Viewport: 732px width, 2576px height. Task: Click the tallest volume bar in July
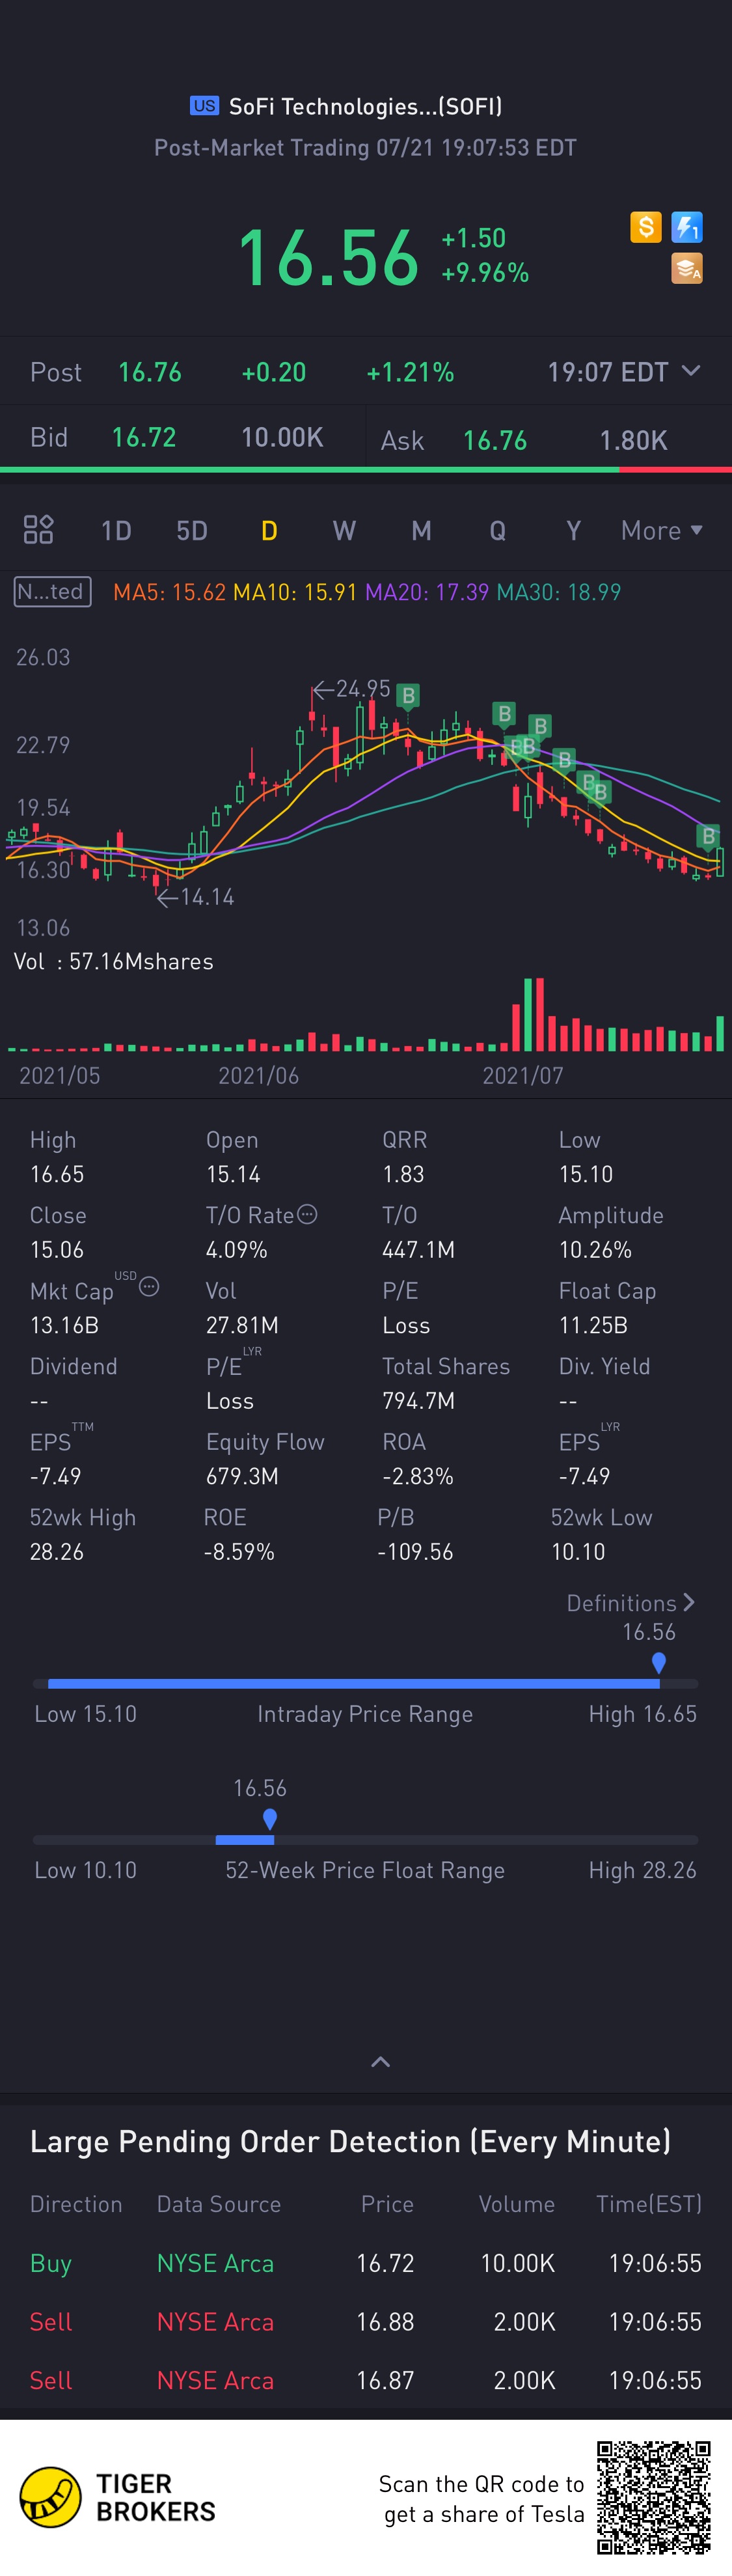click(x=540, y=1014)
